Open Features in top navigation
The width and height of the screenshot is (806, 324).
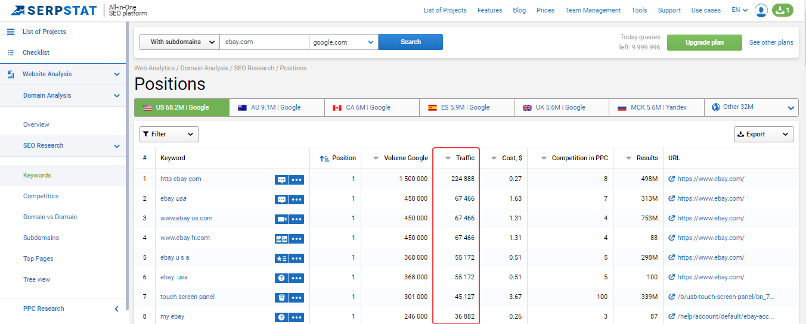[x=490, y=10]
